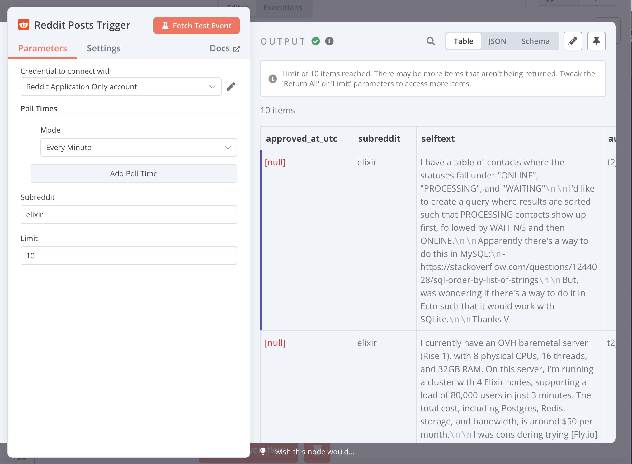Click the lightbulb icon near the feedback text
632x464 pixels.
pos(263,452)
